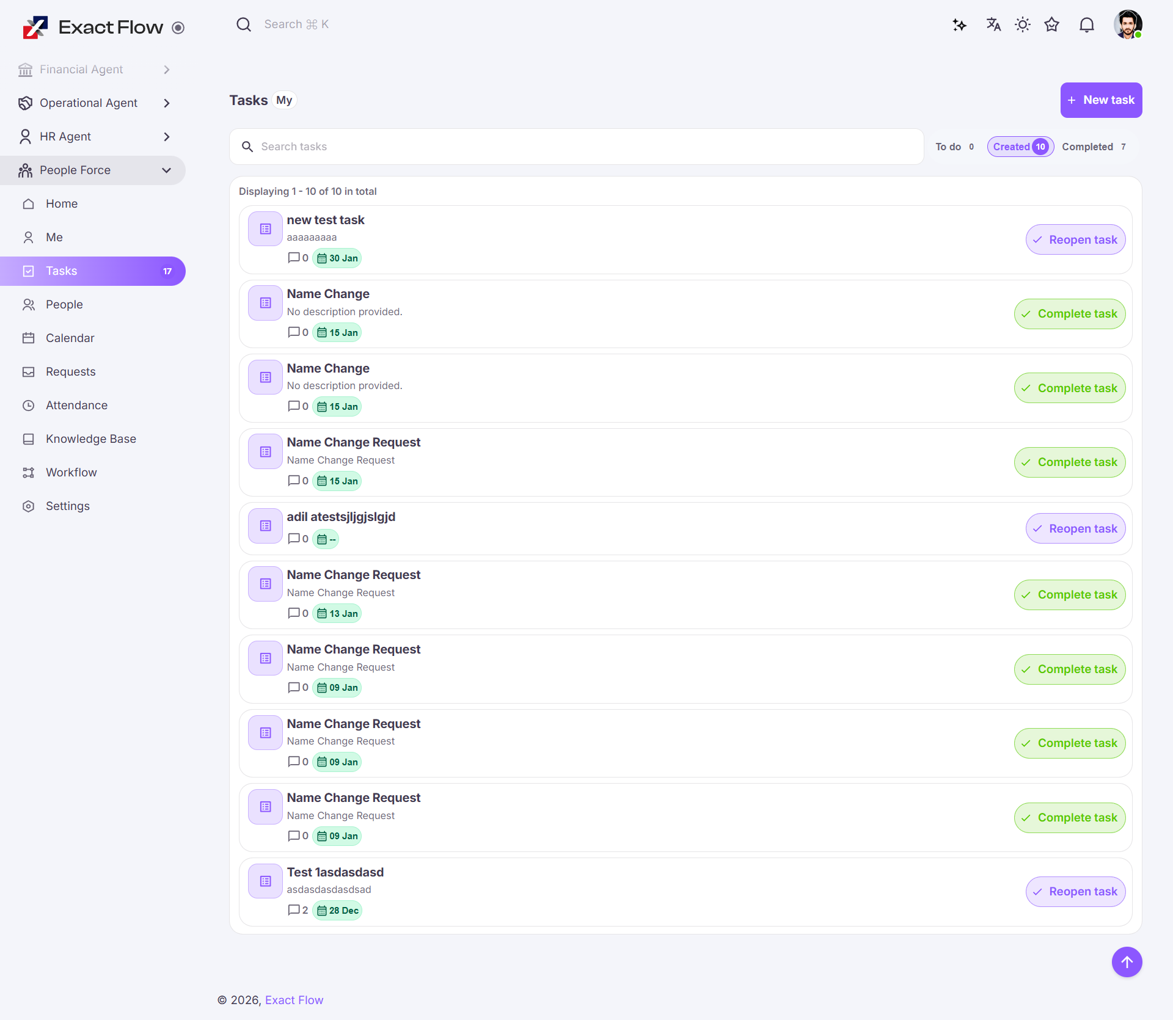Collapse the People Force section
Image resolution: width=1173 pixels, height=1020 pixels.
pyautogui.click(x=166, y=170)
